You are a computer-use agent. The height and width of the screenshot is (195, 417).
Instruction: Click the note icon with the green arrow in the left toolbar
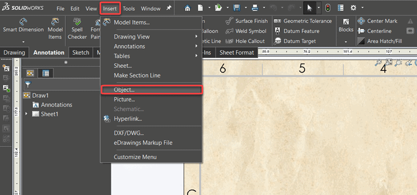pyautogui.click(x=6, y=88)
